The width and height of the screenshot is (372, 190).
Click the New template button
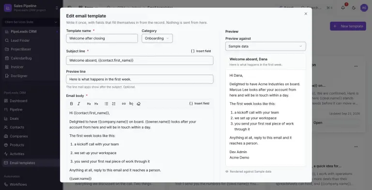(348, 26)
